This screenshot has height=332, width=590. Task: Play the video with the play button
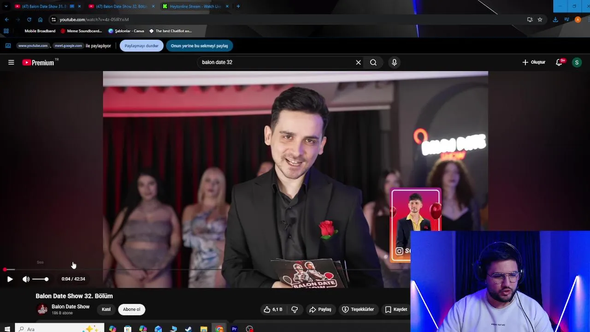10,279
